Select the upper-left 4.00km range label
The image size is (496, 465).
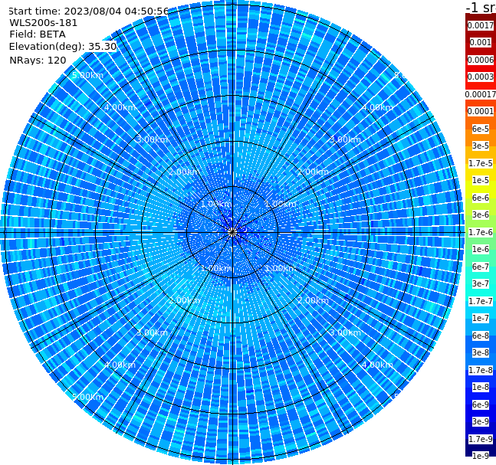(120, 107)
